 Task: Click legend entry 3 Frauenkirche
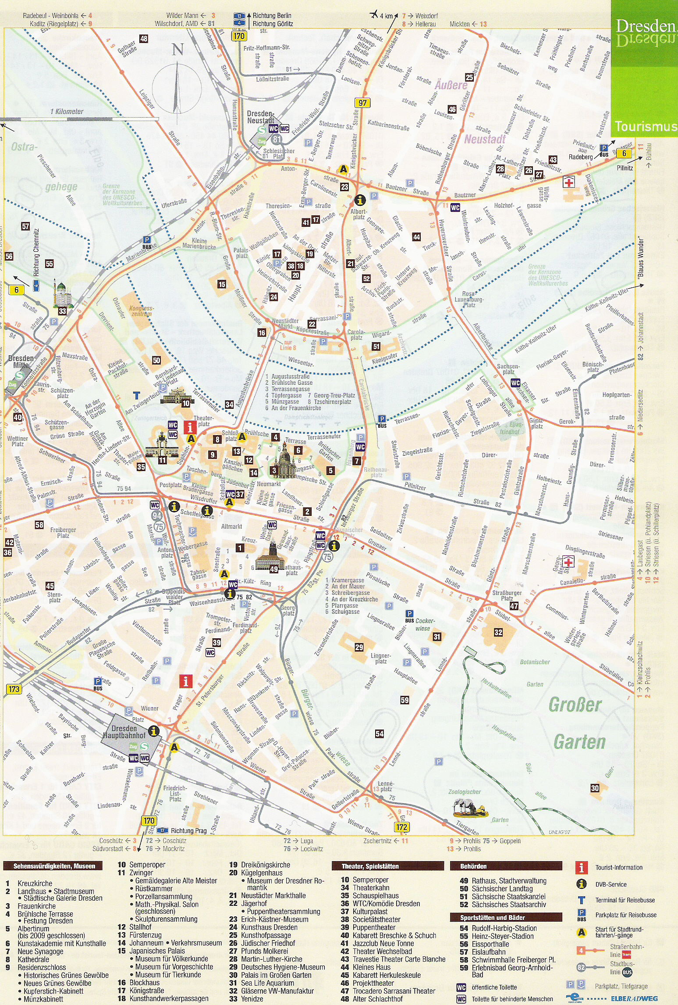(x=31, y=905)
